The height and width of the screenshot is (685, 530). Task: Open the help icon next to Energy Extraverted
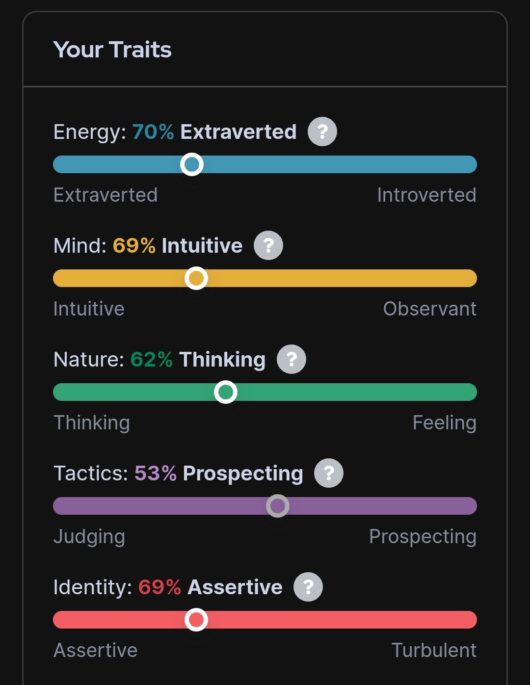coord(322,132)
